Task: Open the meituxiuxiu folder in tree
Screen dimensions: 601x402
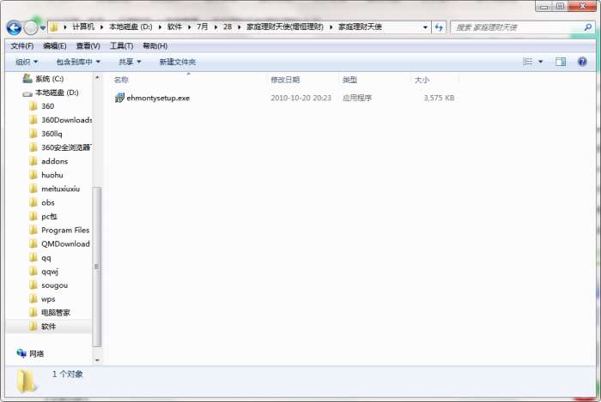Action: tap(55, 189)
